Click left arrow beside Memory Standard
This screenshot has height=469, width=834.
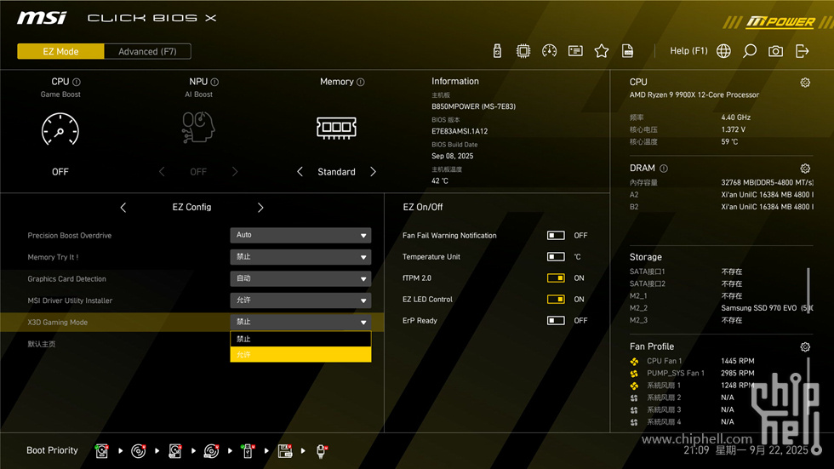pyautogui.click(x=300, y=172)
